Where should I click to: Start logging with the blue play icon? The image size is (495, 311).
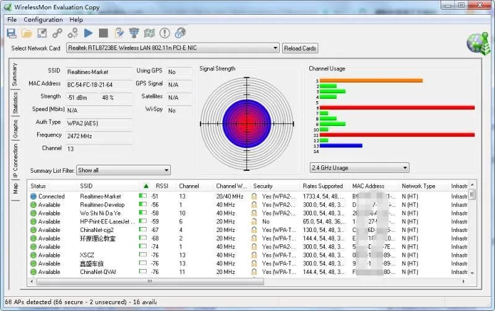[x=88, y=33]
